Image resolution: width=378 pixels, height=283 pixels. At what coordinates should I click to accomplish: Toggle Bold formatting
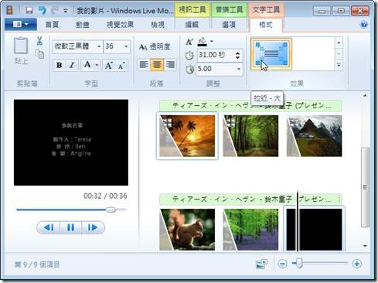[60, 65]
